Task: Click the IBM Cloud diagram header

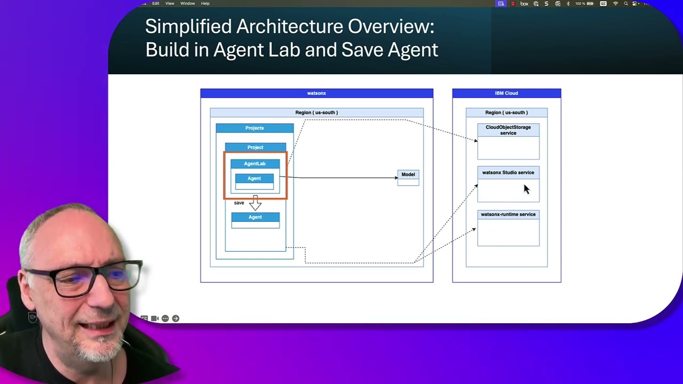Action: click(506, 93)
